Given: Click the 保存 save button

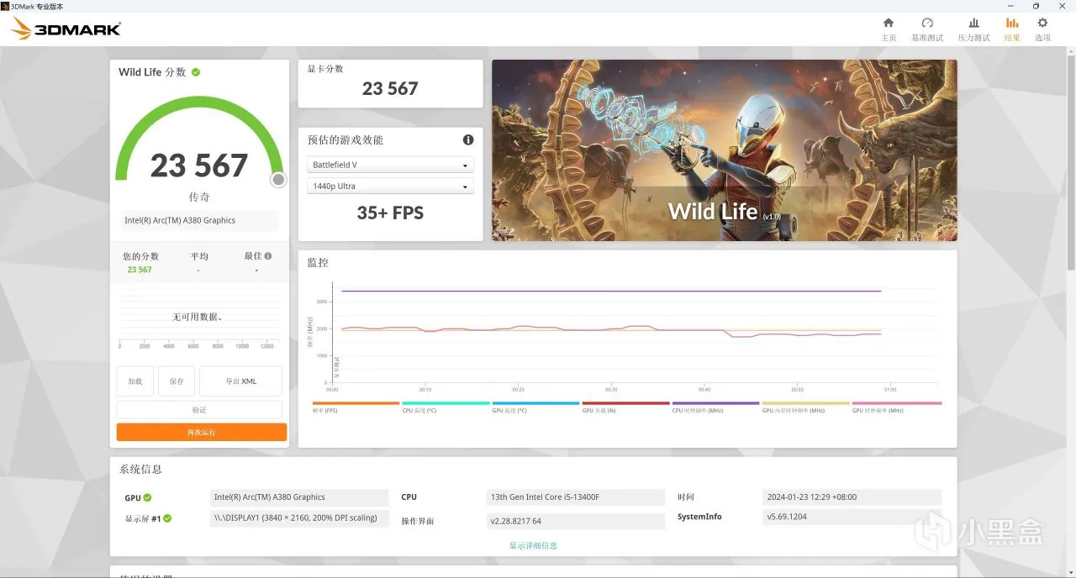Looking at the screenshot, I should point(177,381).
